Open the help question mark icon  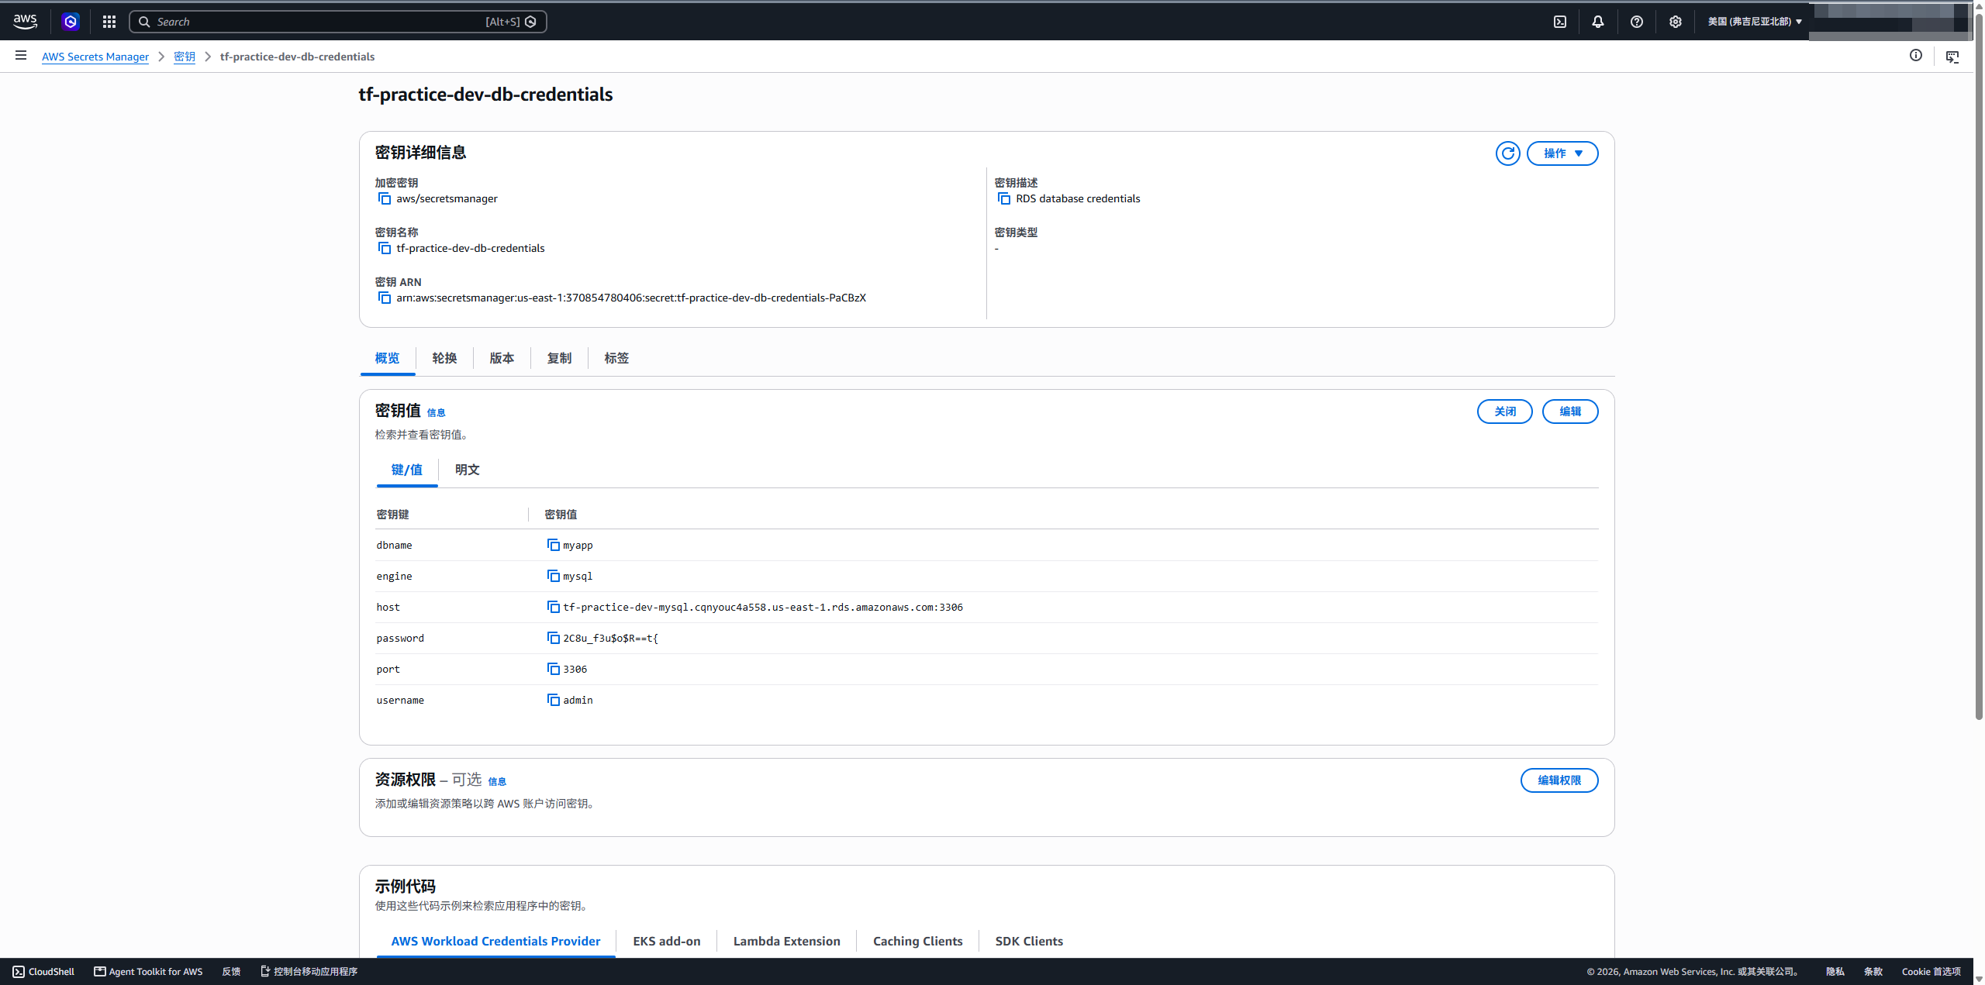click(1637, 22)
